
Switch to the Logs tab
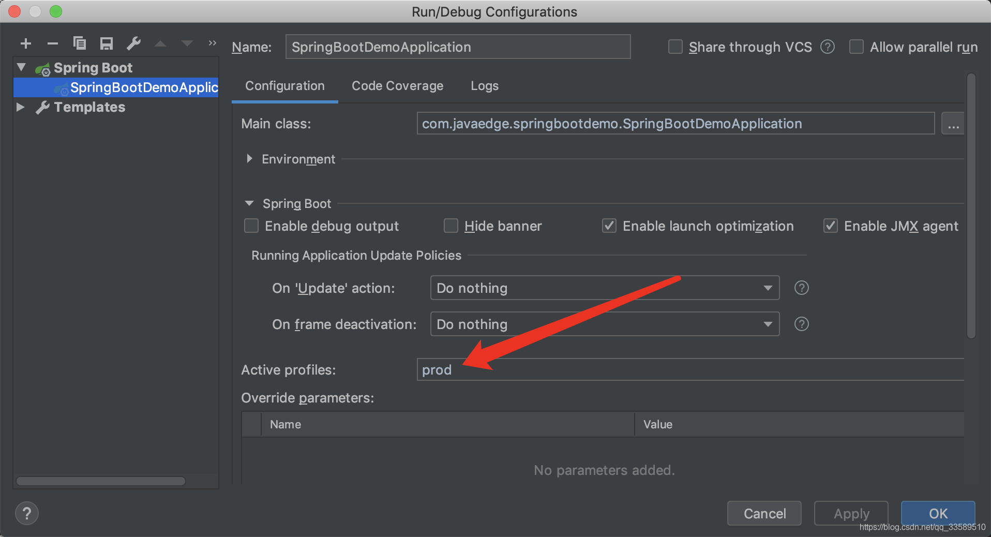click(485, 86)
